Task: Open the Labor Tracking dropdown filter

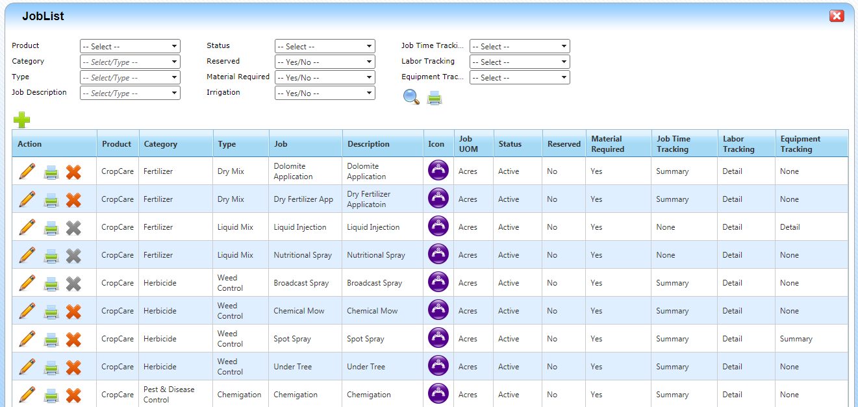Action: [520, 62]
